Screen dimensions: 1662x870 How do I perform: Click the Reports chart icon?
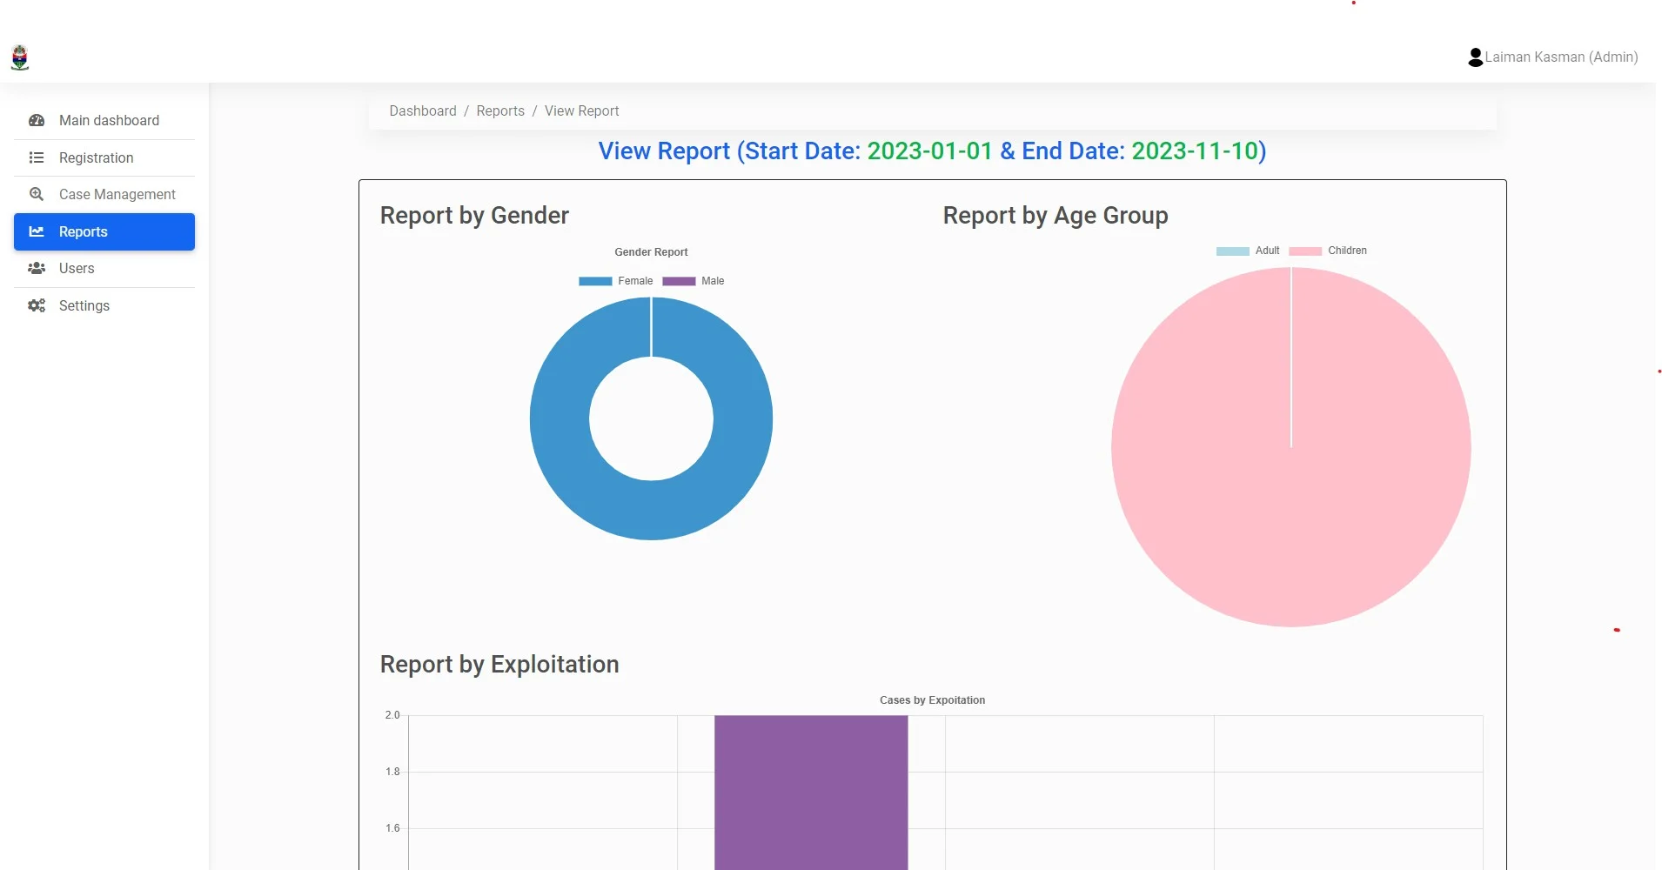(x=37, y=231)
